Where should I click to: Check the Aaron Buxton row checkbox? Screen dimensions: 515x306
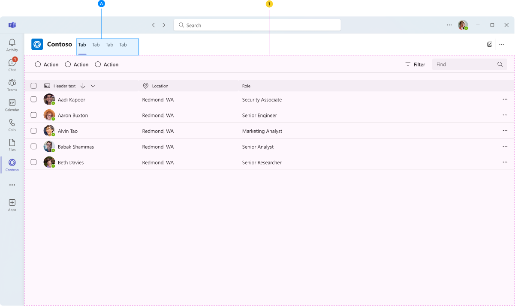point(33,115)
